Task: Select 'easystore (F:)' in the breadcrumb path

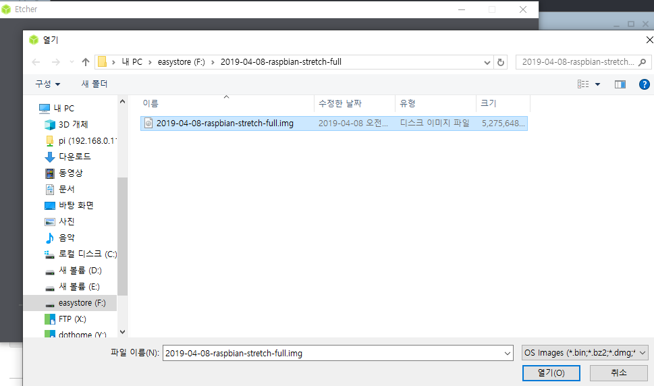Action: pyautogui.click(x=181, y=62)
